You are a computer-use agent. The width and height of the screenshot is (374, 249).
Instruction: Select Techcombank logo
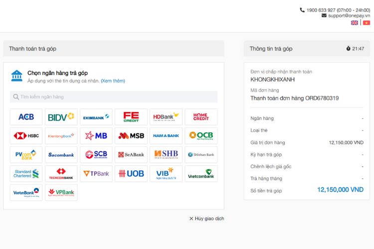tap(61, 174)
